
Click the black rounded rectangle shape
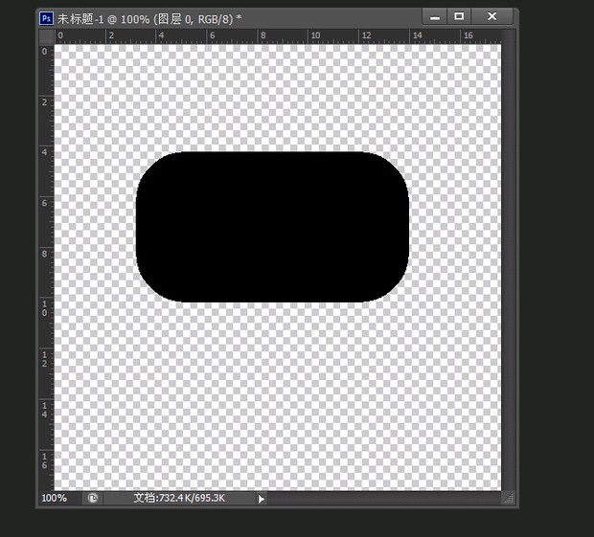pyautogui.click(x=273, y=227)
